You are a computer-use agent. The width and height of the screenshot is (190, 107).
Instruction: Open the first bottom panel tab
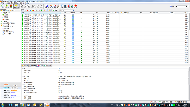click(25, 66)
